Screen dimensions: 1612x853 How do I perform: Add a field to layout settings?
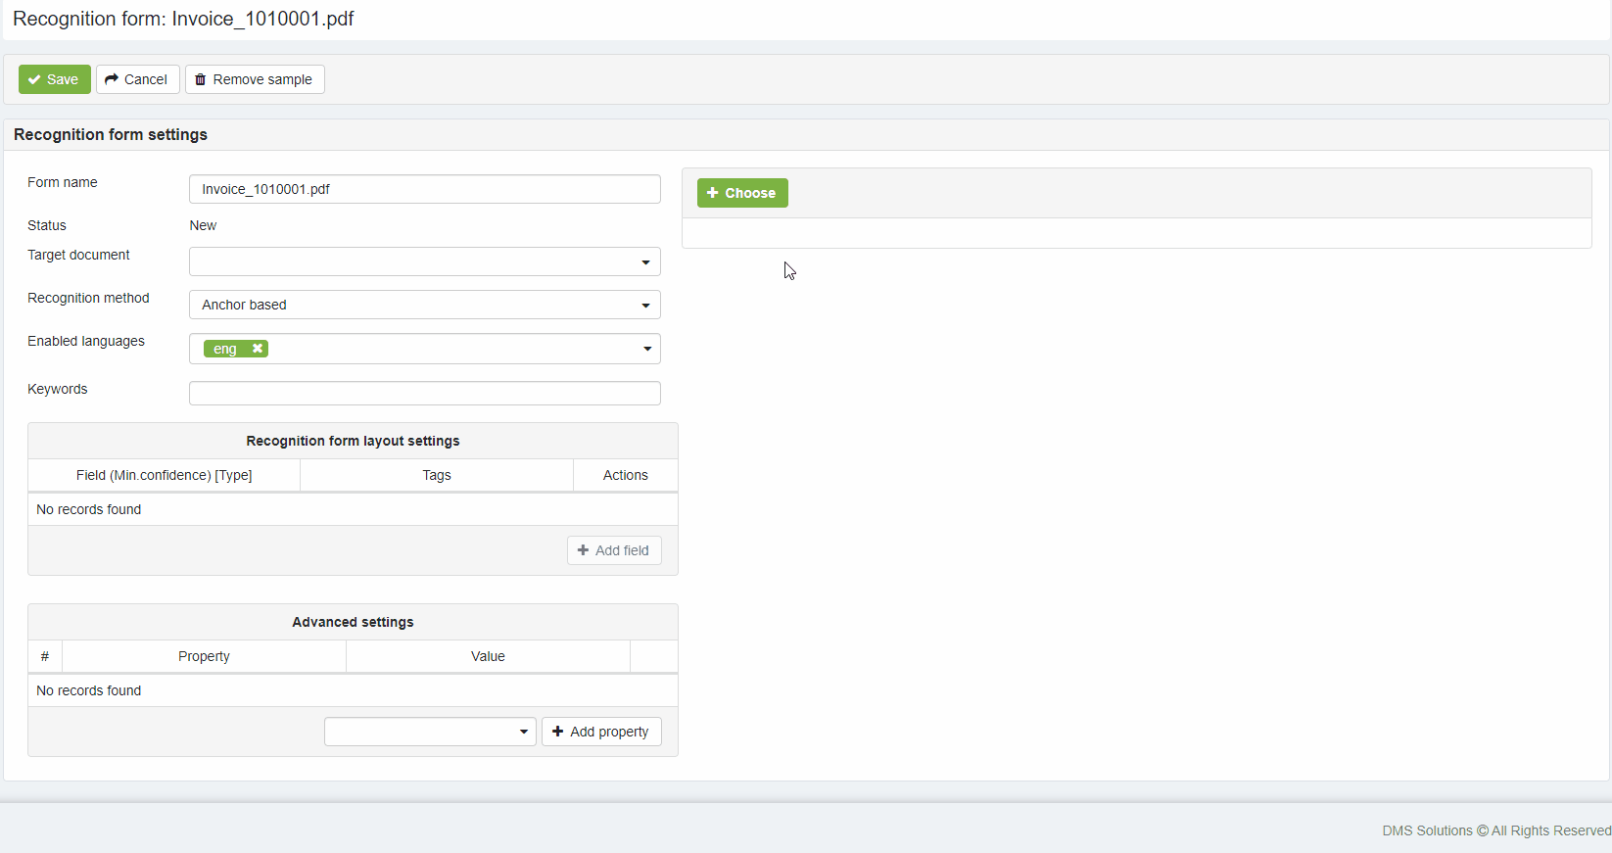tap(614, 550)
